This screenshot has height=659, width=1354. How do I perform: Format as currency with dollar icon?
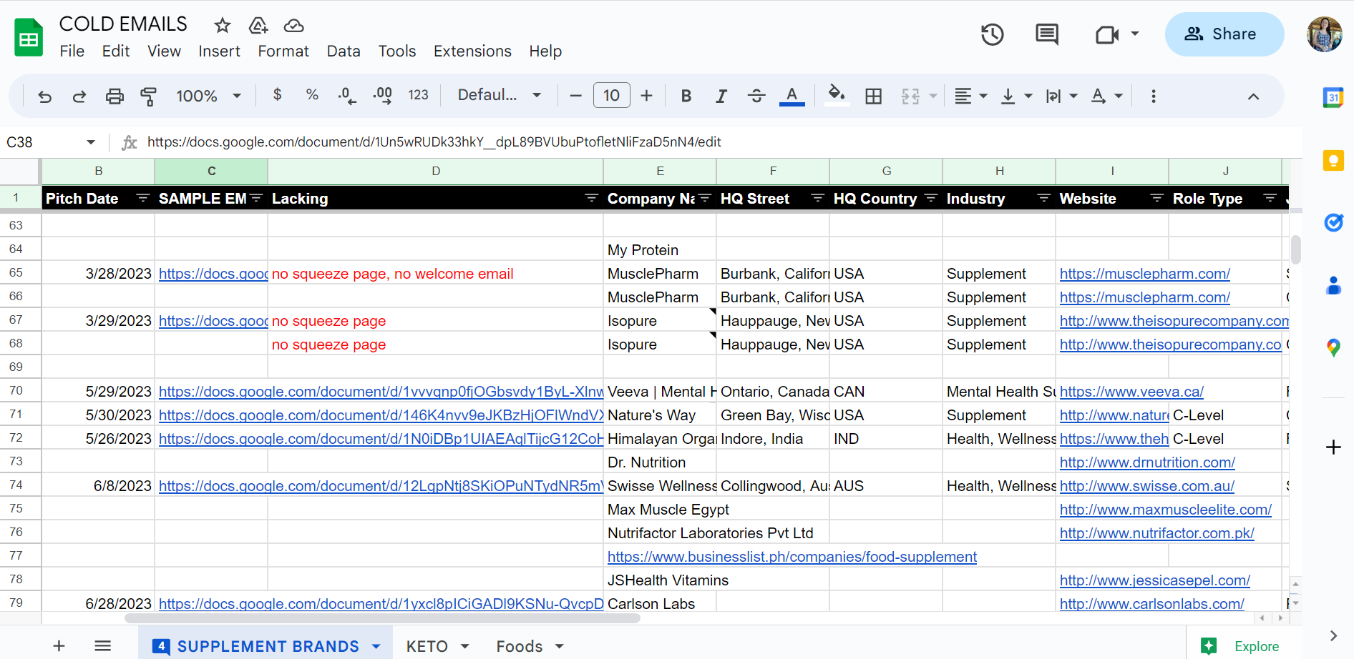point(278,95)
